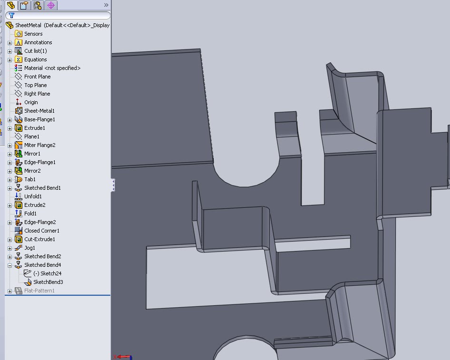Select the Tab1 feature icon
The width and height of the screenshot is (450, 360).
point(19,179)
